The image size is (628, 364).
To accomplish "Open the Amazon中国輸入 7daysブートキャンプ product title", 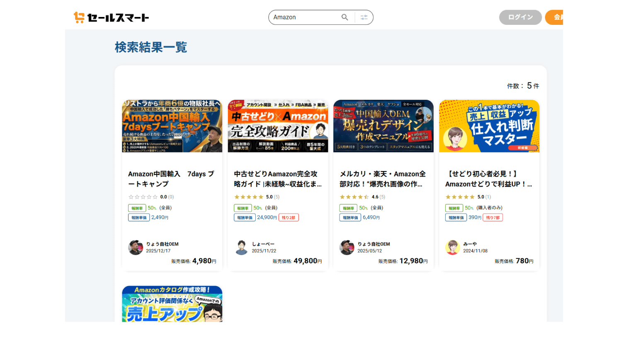I will point(171,179).
